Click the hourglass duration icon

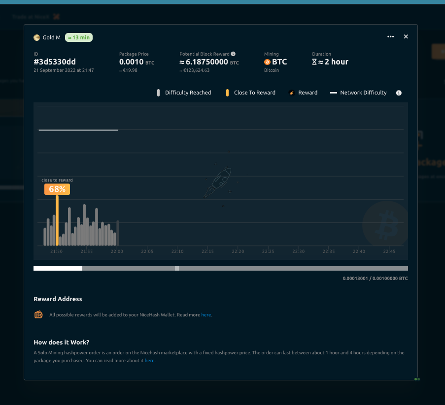pyautogui.click(x=314, y=62)
